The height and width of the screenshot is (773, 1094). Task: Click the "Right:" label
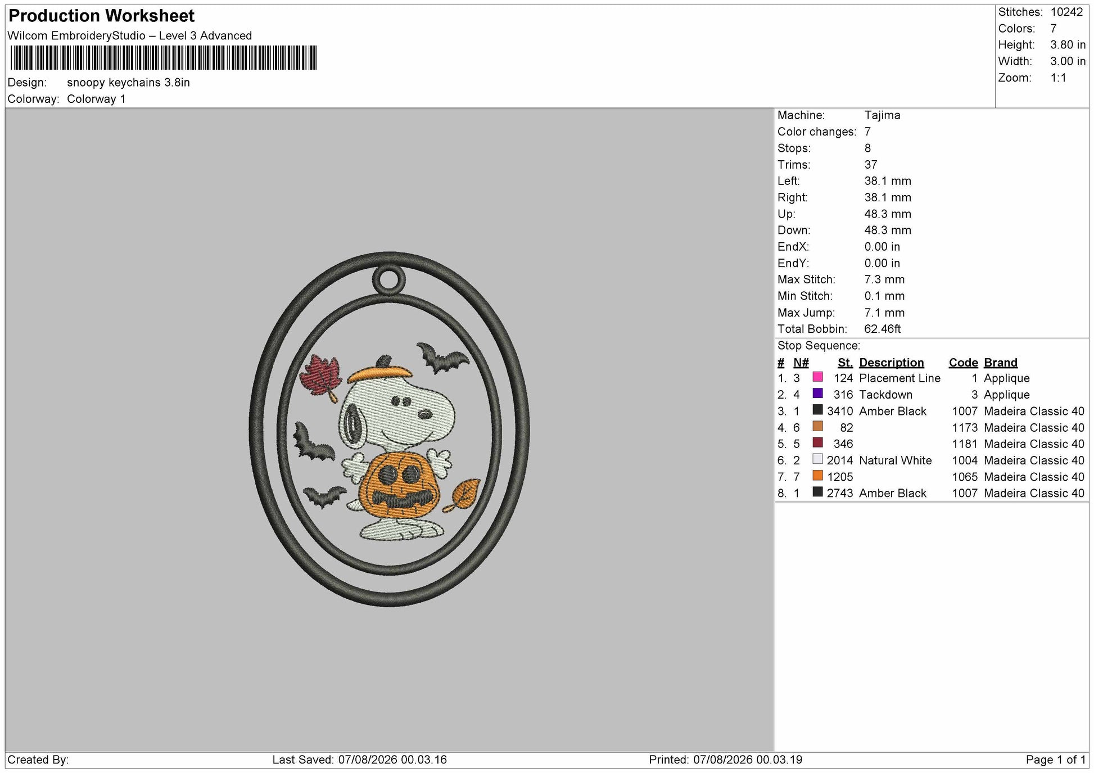click(793, 198)
